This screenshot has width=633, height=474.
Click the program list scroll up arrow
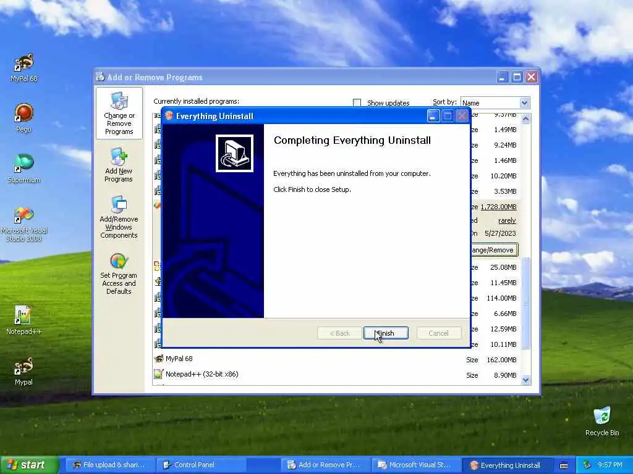[x=525, y=118]
